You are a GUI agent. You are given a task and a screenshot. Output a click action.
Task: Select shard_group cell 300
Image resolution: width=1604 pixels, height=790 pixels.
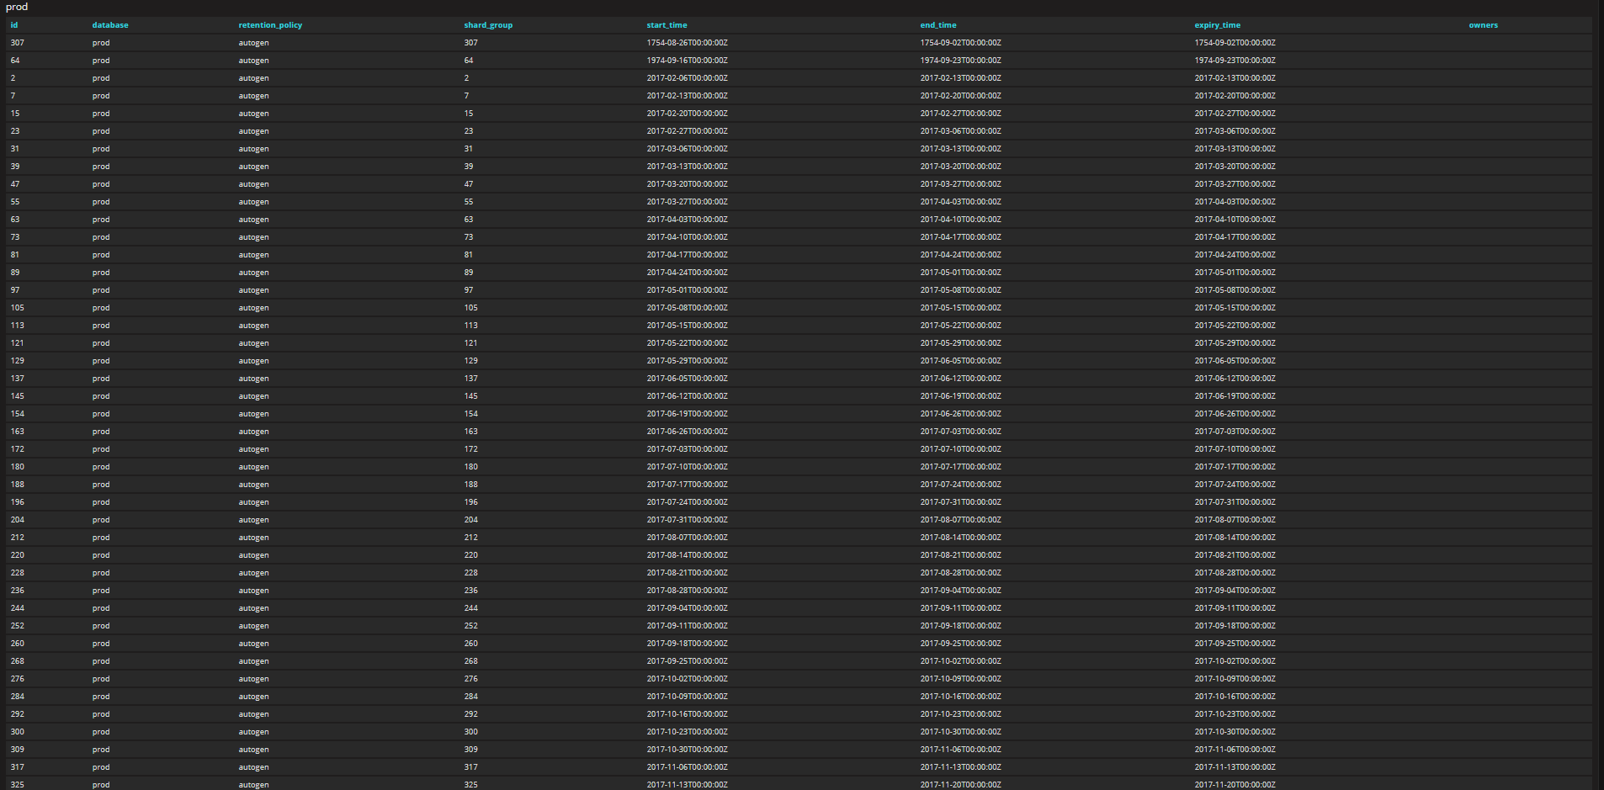coord(470,732)
